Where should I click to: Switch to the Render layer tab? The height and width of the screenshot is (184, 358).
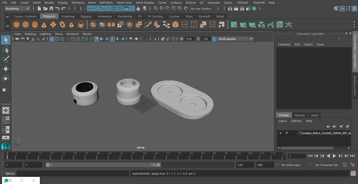point(300,115)
